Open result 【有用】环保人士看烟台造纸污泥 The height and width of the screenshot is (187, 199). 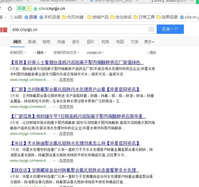tap(77, 62)
